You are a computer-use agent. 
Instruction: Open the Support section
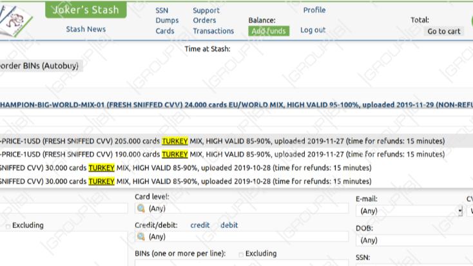206,10
